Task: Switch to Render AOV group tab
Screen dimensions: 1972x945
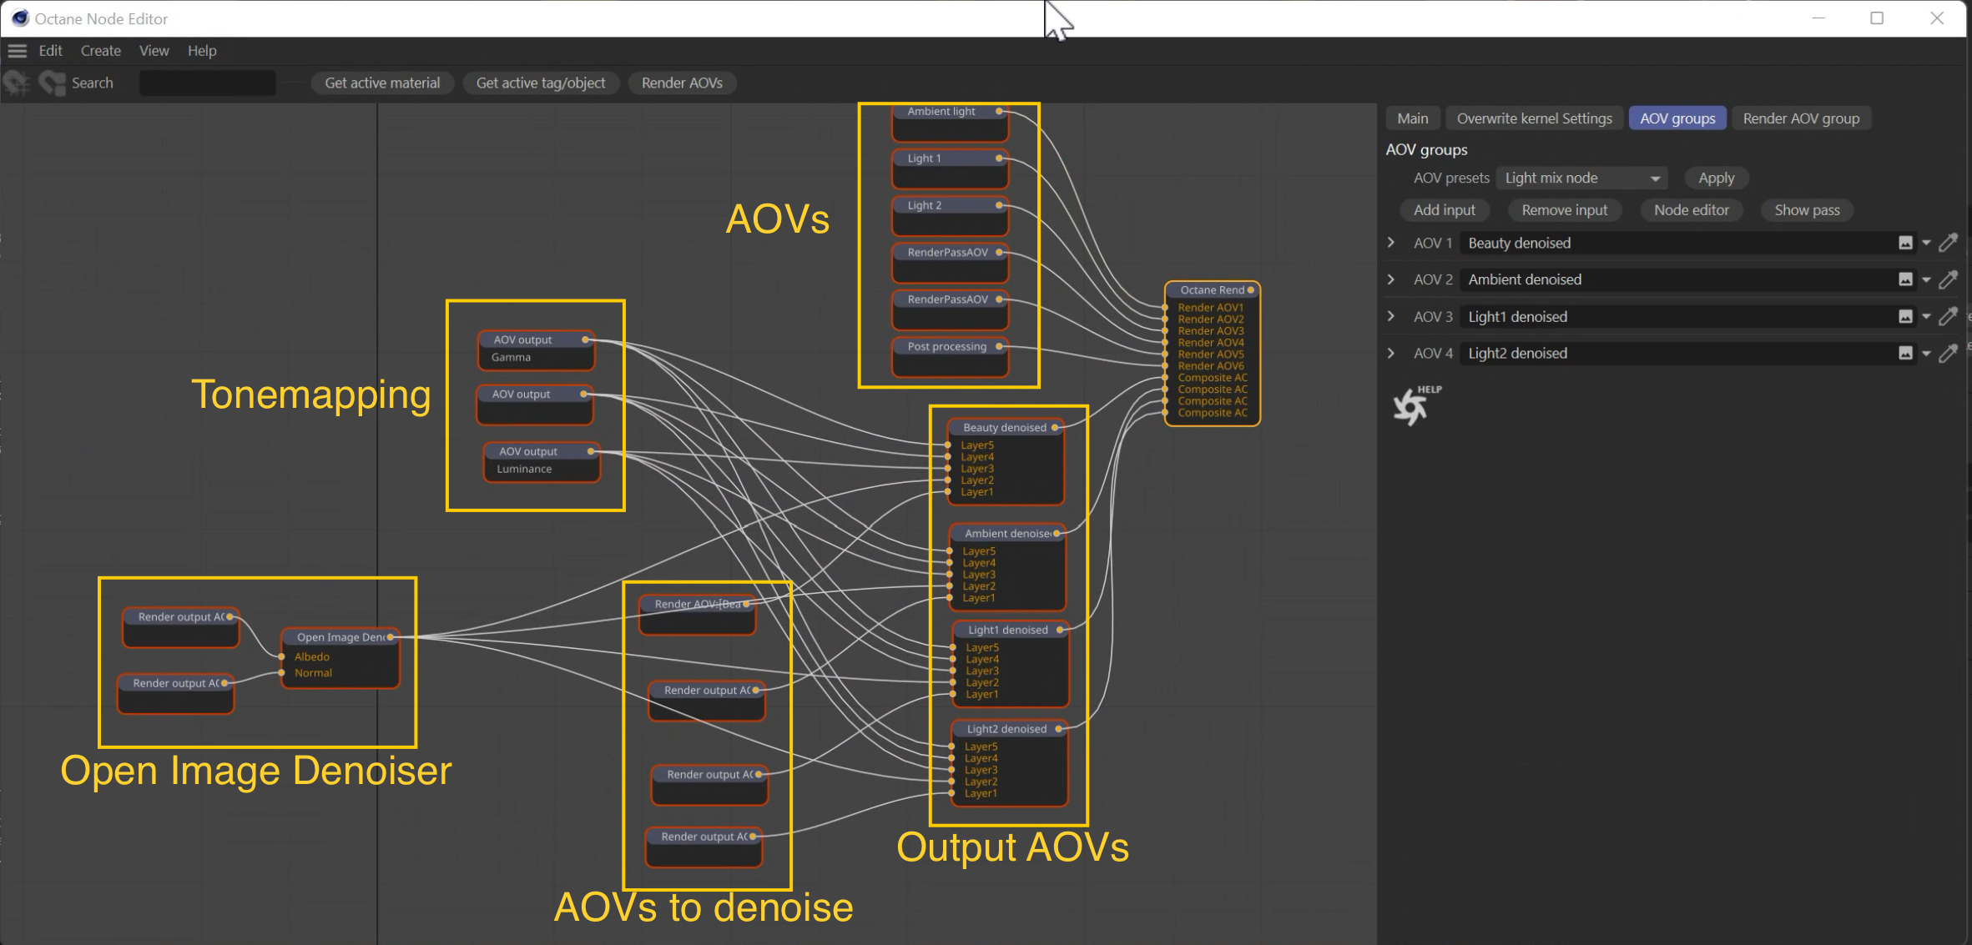Action: tap(1801, 118)
